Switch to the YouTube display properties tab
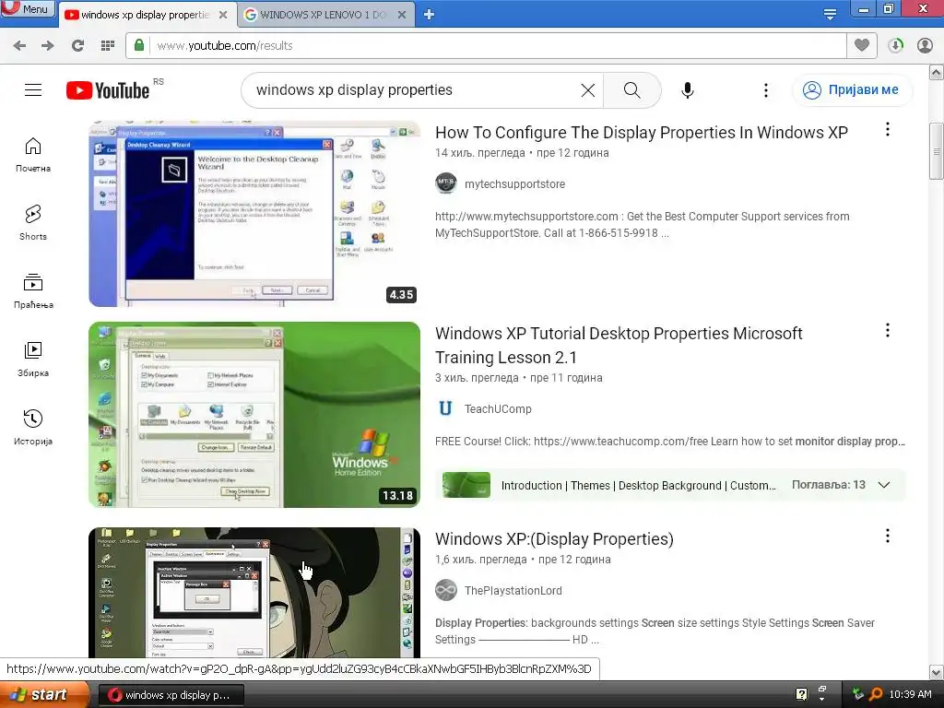 click(x=145, y=15)
